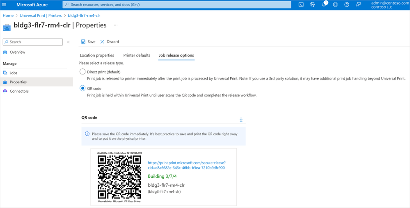Viewport: 410px width, 208px height.
Task: Open the securerelease URL link
Action: click(x=187, y=165)
